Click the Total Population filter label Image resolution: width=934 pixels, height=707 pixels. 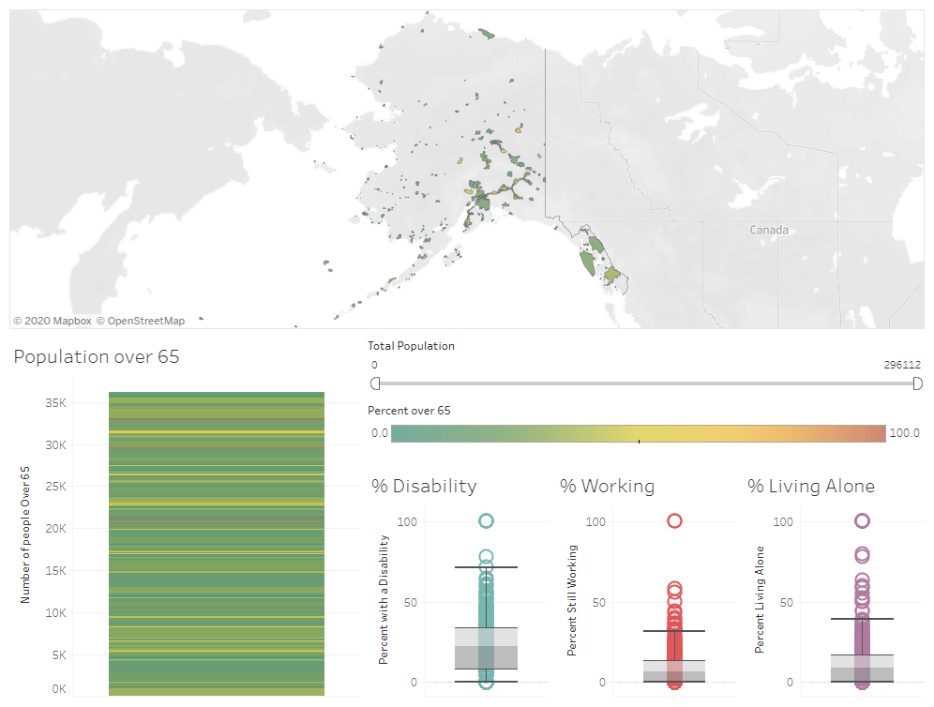(411, 345)
